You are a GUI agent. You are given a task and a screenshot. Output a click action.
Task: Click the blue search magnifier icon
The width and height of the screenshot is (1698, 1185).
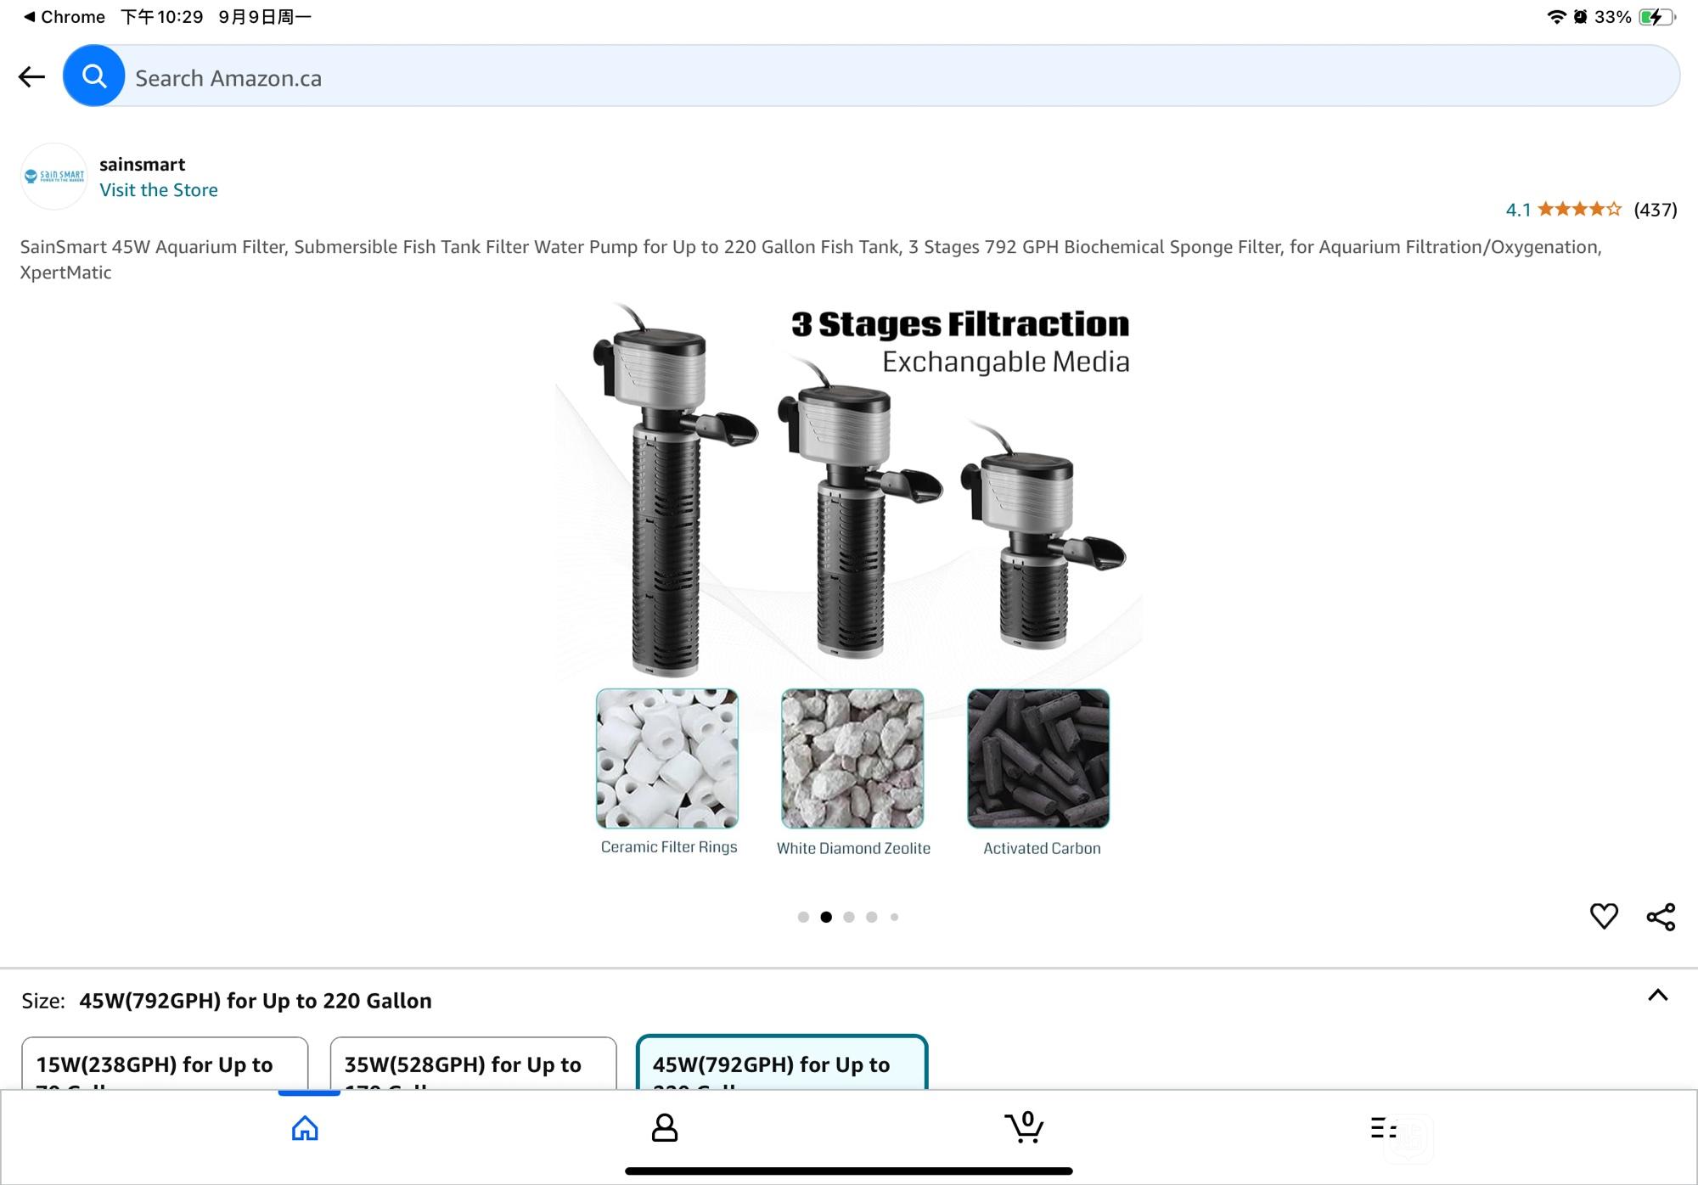point(94,76)
